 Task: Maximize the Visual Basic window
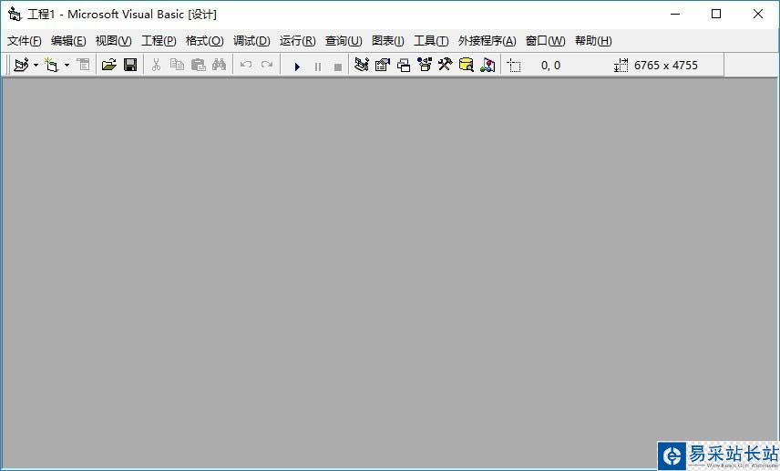click(x=716, y=14)
